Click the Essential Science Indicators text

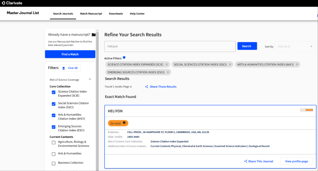point(231,146)
